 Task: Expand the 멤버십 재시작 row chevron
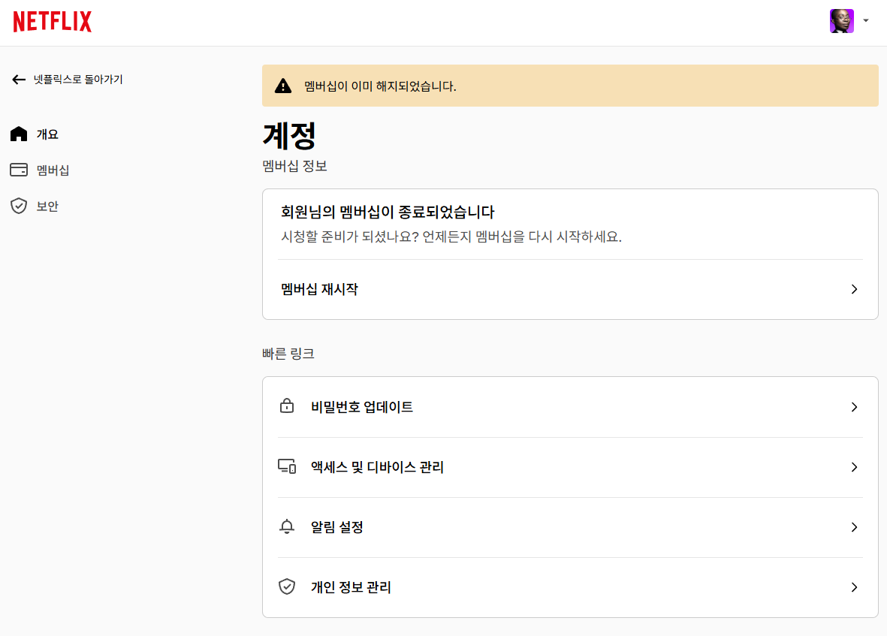854,288
